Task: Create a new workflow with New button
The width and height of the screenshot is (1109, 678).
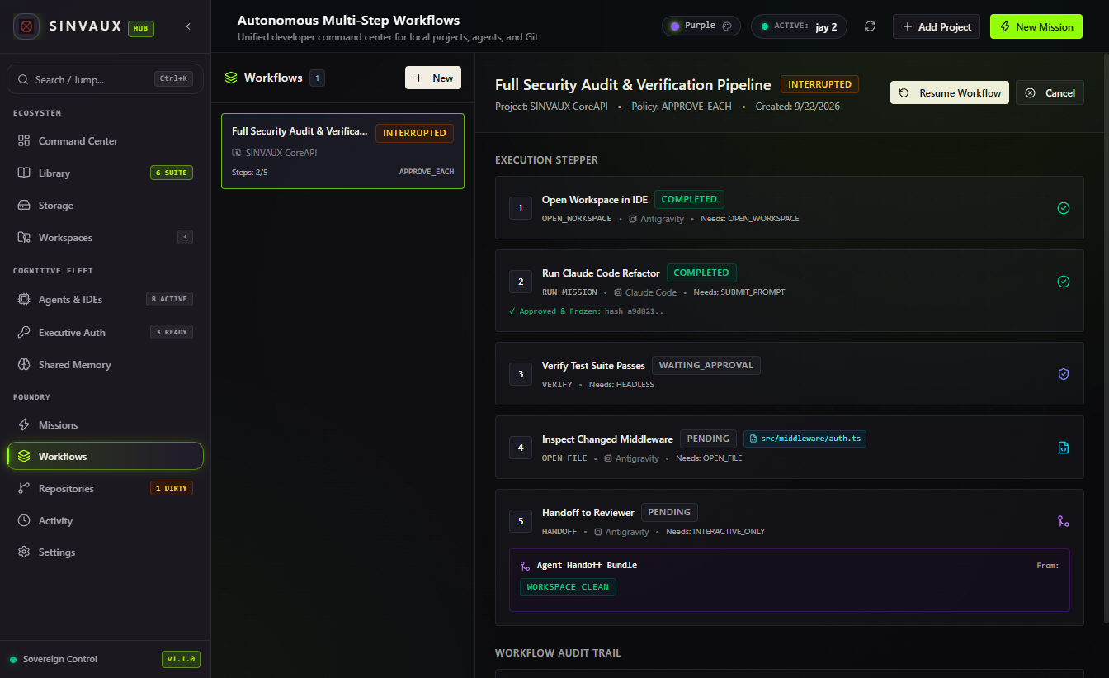Action: coord(433,78)
